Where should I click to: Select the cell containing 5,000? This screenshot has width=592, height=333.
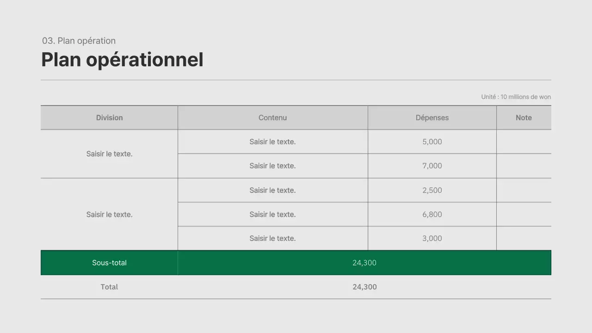432,142
